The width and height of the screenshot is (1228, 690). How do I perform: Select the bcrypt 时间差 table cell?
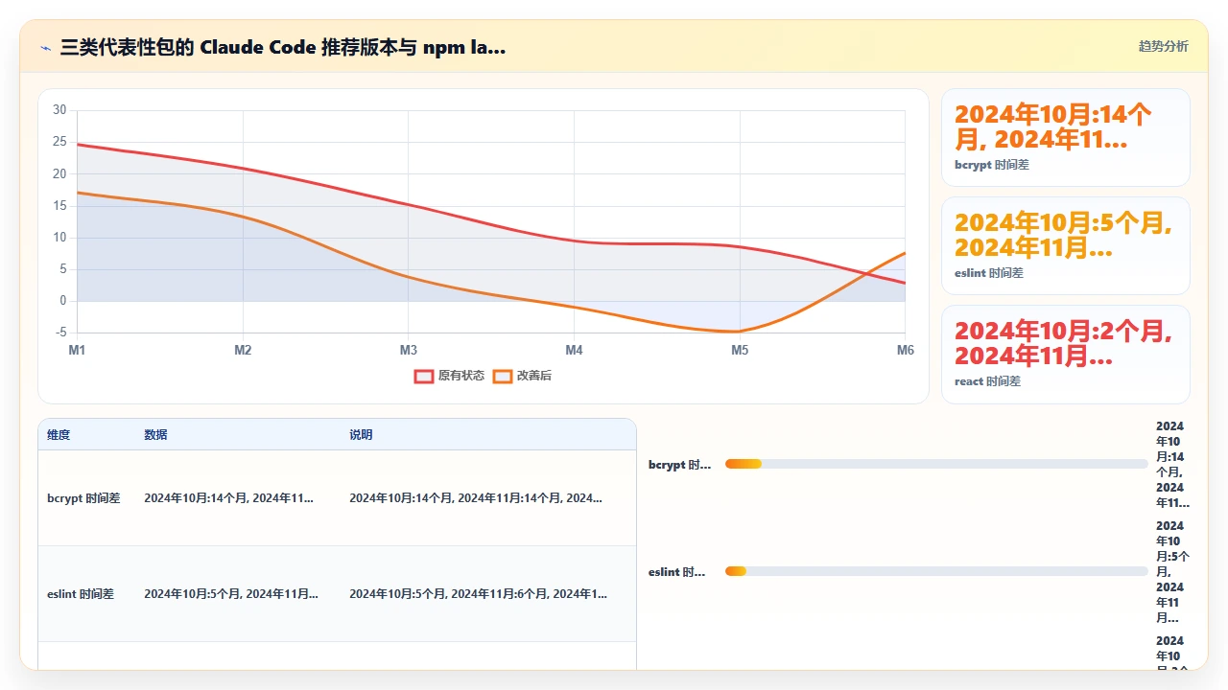pyautogui.click(x=83, y=498)
